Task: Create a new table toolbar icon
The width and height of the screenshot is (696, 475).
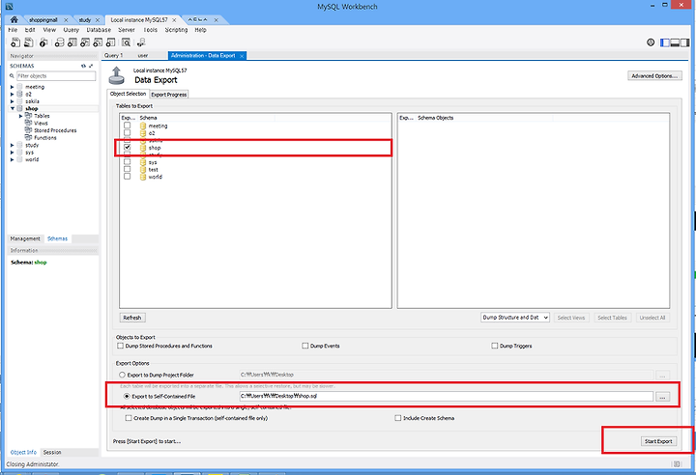Action: tap(72, 42)
